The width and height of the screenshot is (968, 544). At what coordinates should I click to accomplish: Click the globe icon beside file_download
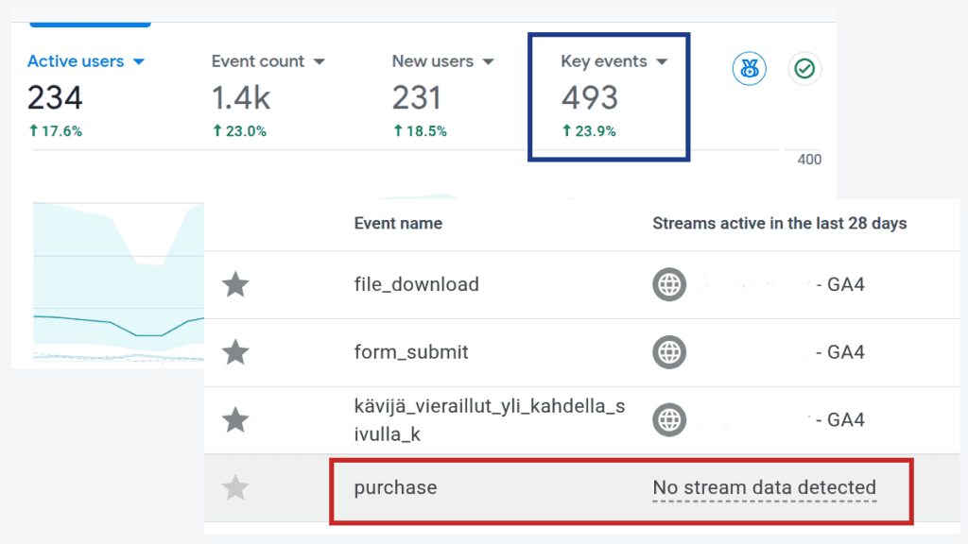click(x=669, y=283)
